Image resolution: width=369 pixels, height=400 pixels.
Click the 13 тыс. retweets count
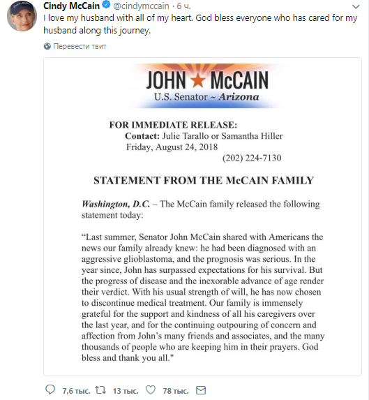tap(126, 391)
